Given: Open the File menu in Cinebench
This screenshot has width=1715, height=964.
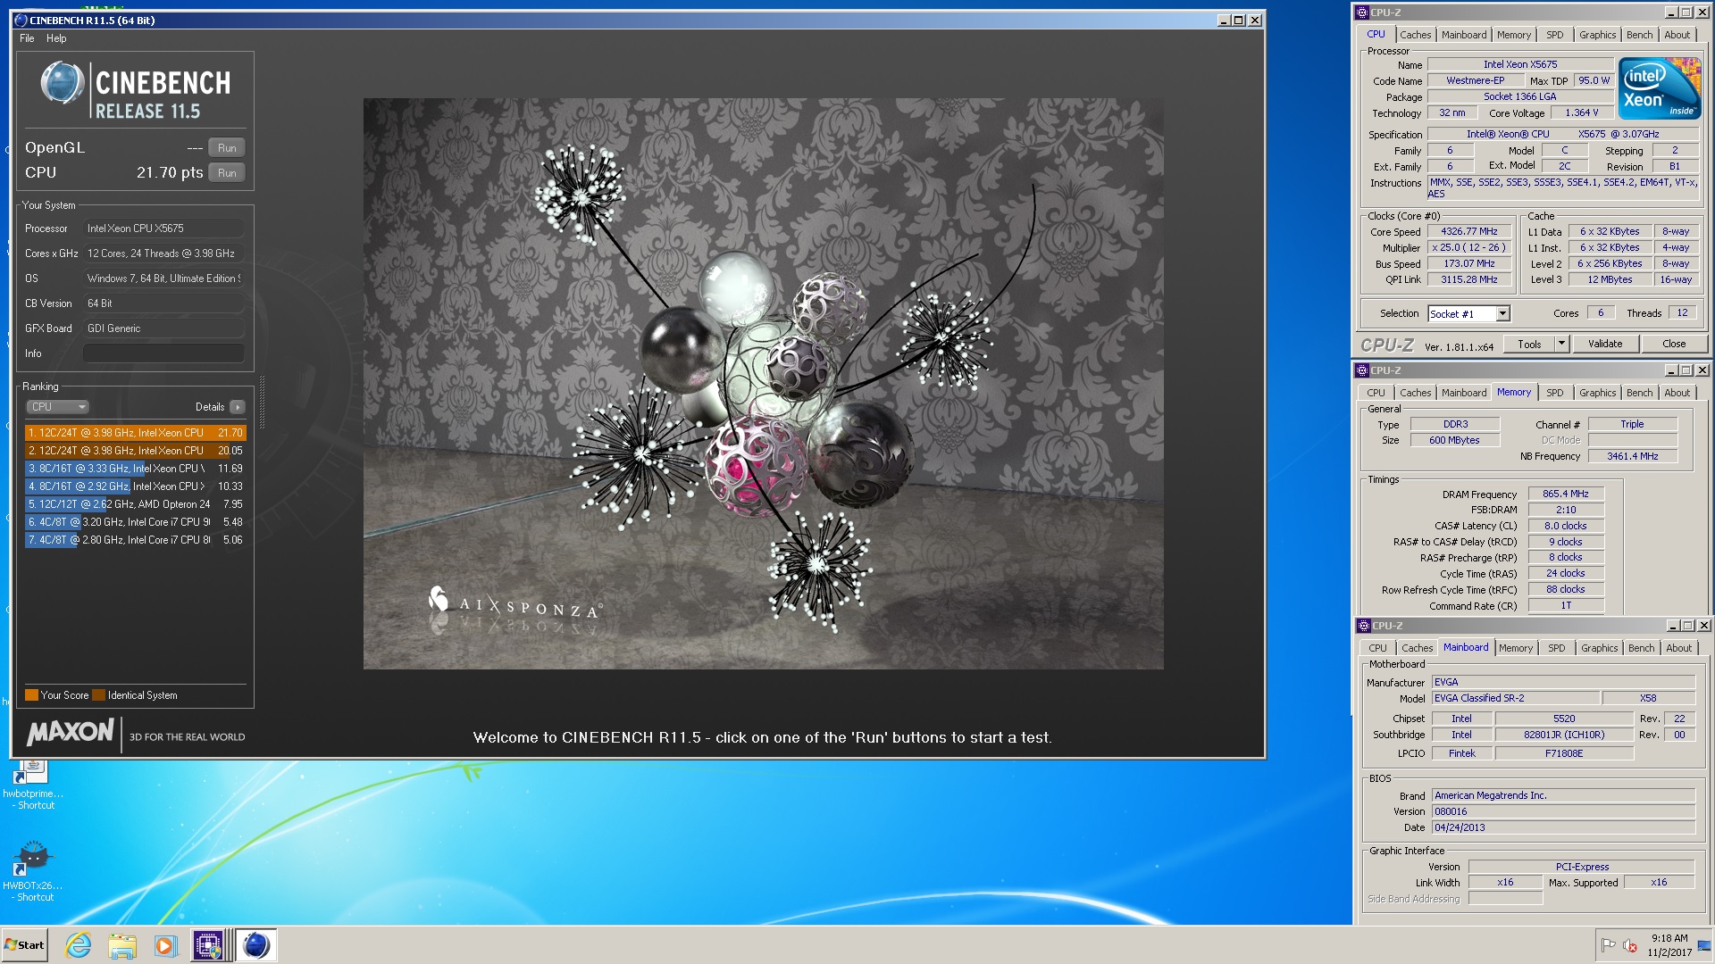Looking at the screenshot, I should [x=27, y=38].
